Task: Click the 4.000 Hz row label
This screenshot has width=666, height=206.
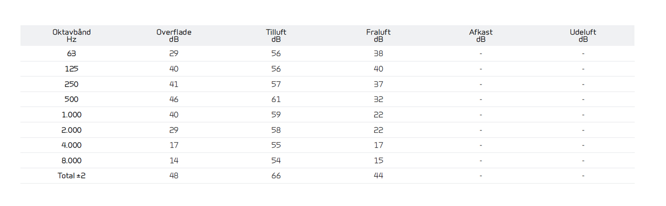Action: pyautogui.click(x=71, y=145)
